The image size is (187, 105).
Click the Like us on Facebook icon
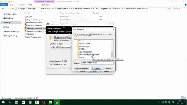click(25, 25)
